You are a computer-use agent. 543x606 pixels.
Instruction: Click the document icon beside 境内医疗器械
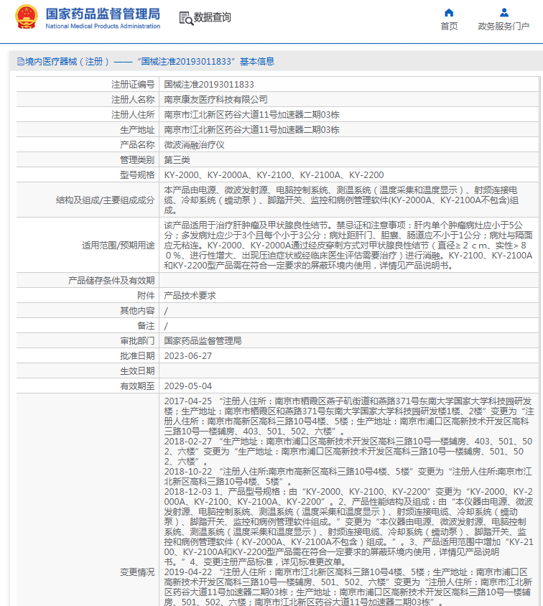(x=21, y=62)
